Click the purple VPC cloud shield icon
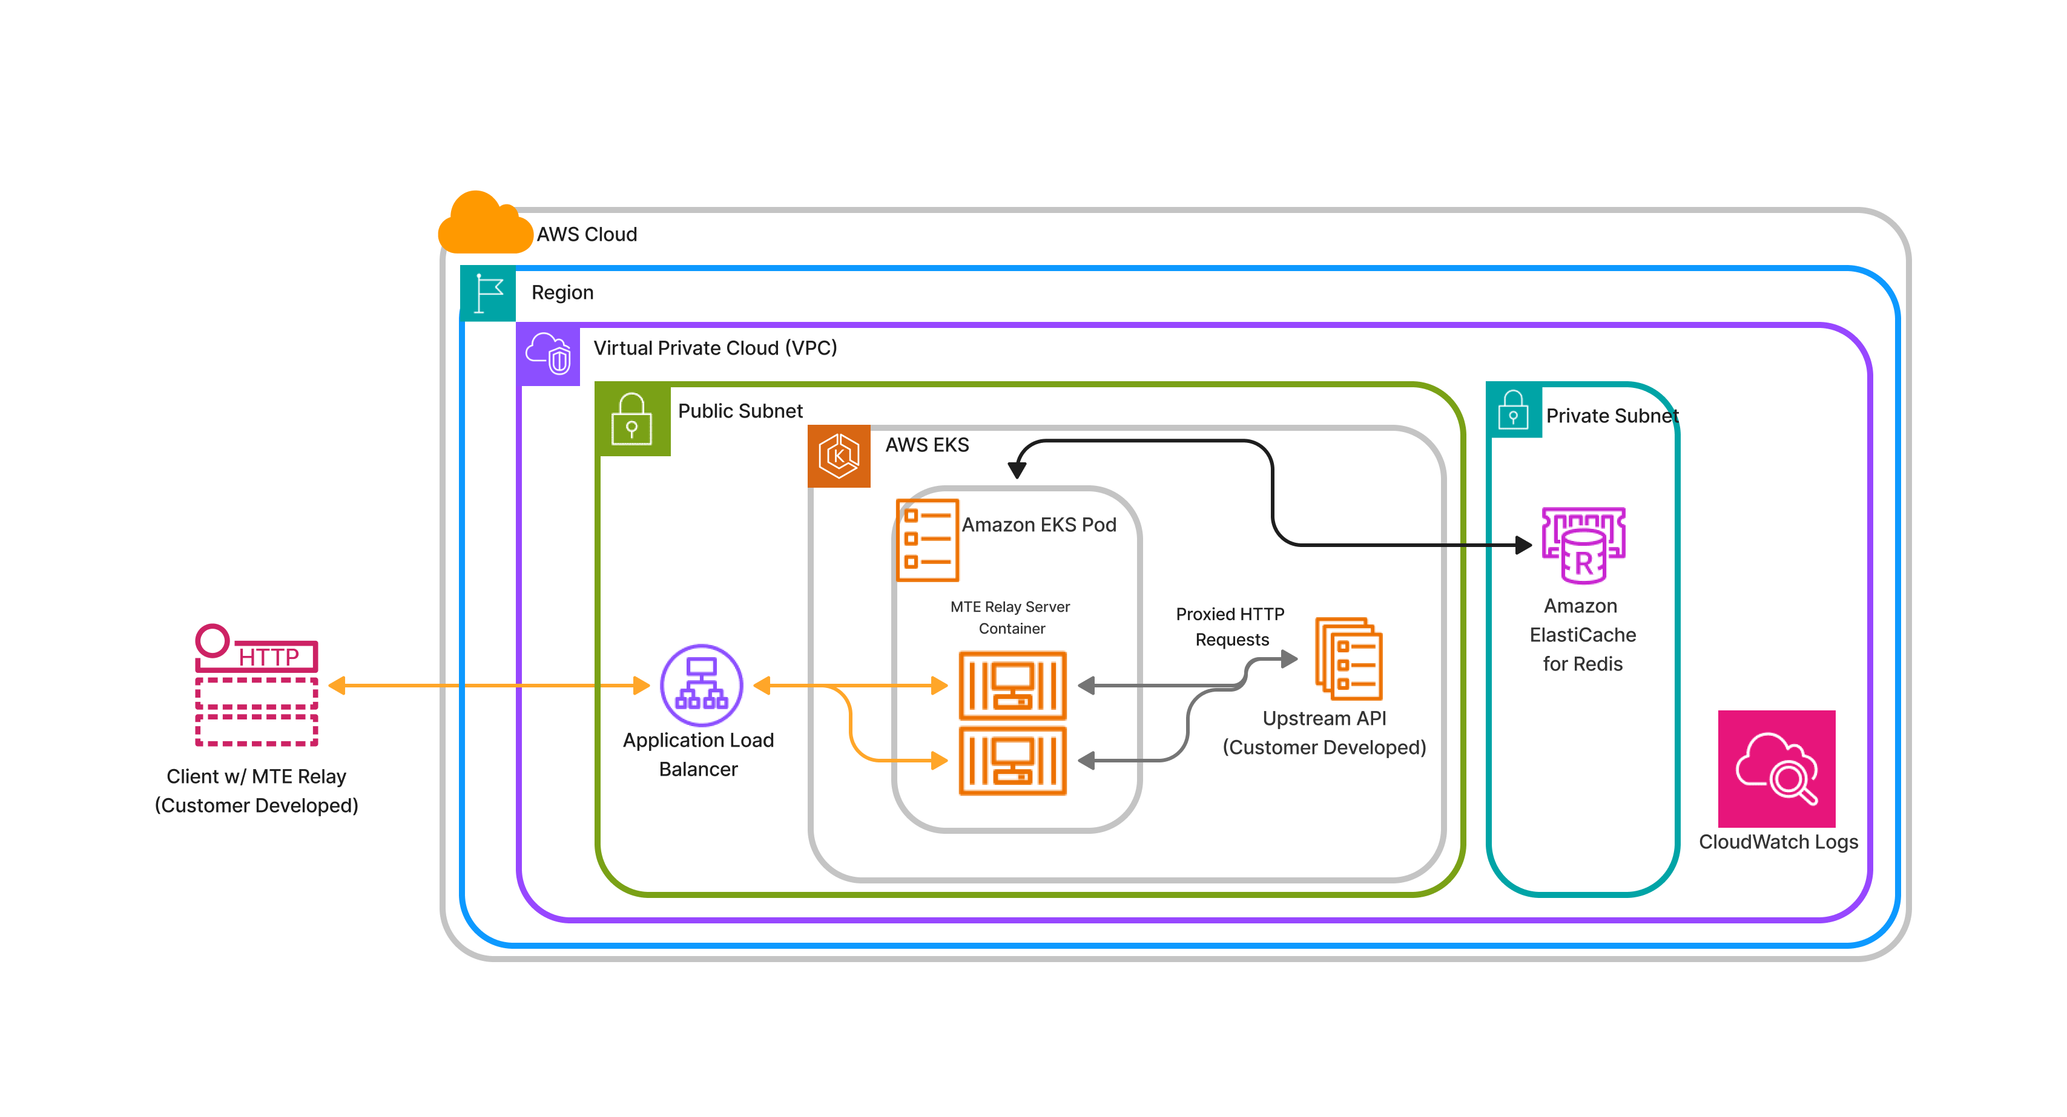The height and width of the screenshot is (1117, 2067). 549,353
